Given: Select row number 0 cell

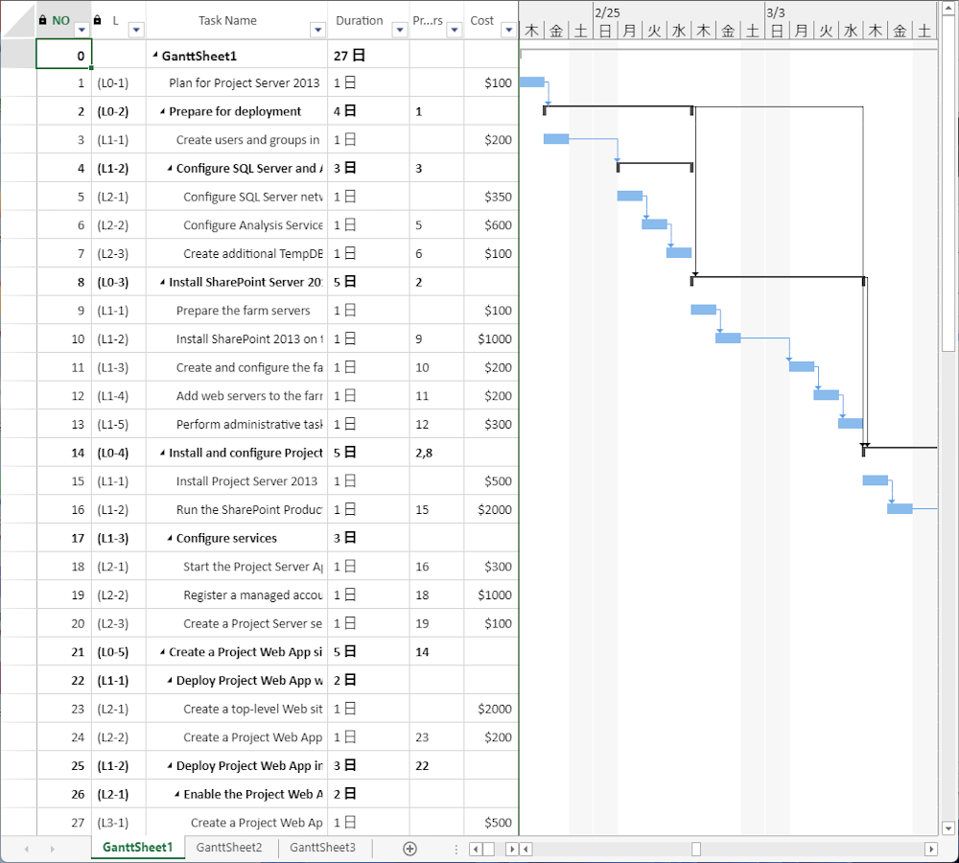Looking at the screenshot, I should coord(64,54).
